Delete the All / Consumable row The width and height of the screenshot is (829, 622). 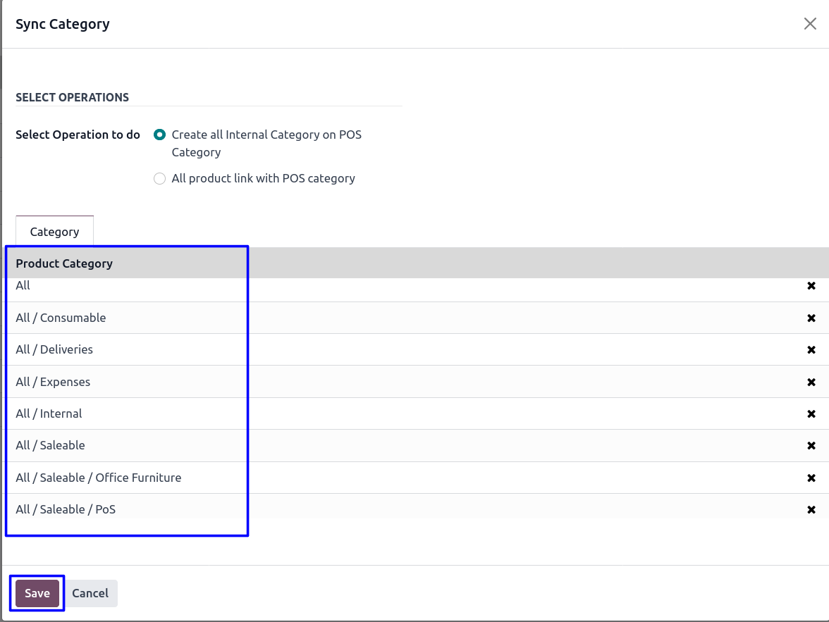click(811, 318)
